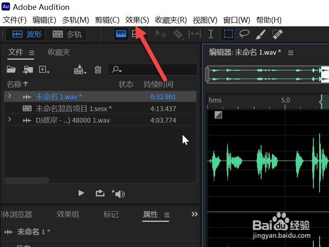Select 未命名混音项目 1.sesx session

74,109
